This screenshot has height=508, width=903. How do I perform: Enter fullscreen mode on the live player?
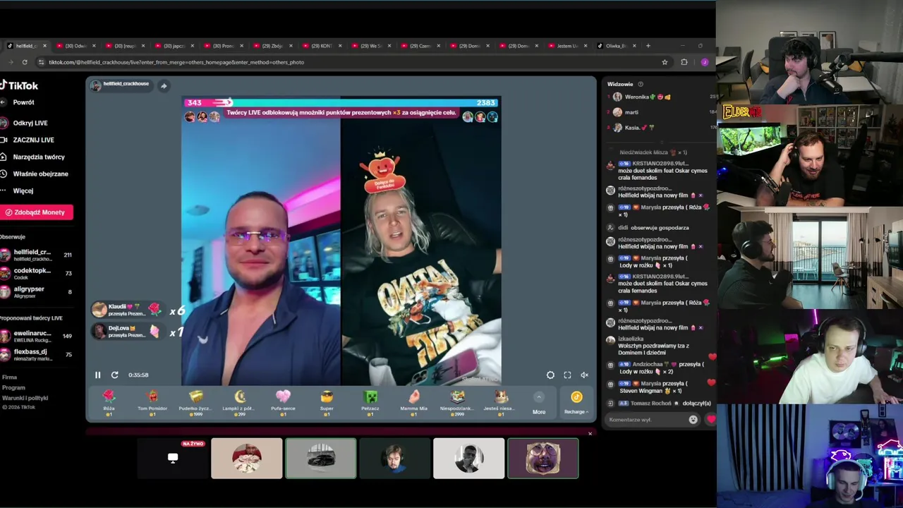567,375
